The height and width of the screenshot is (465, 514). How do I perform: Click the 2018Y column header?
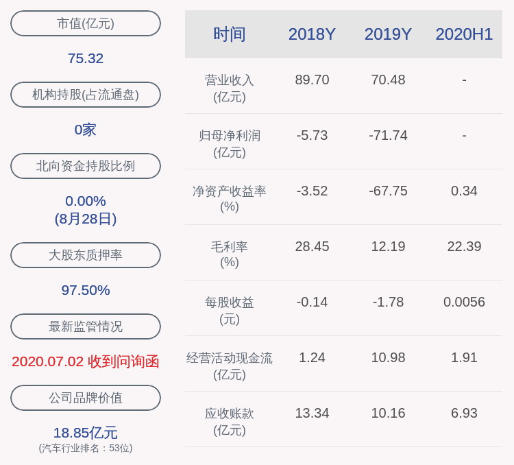coord(312,34)
